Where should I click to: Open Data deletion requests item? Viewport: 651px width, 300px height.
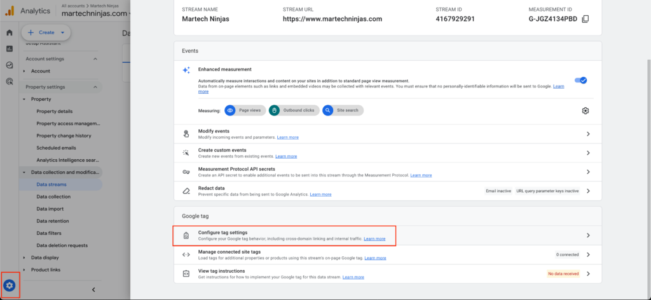(x=60, y=245)
